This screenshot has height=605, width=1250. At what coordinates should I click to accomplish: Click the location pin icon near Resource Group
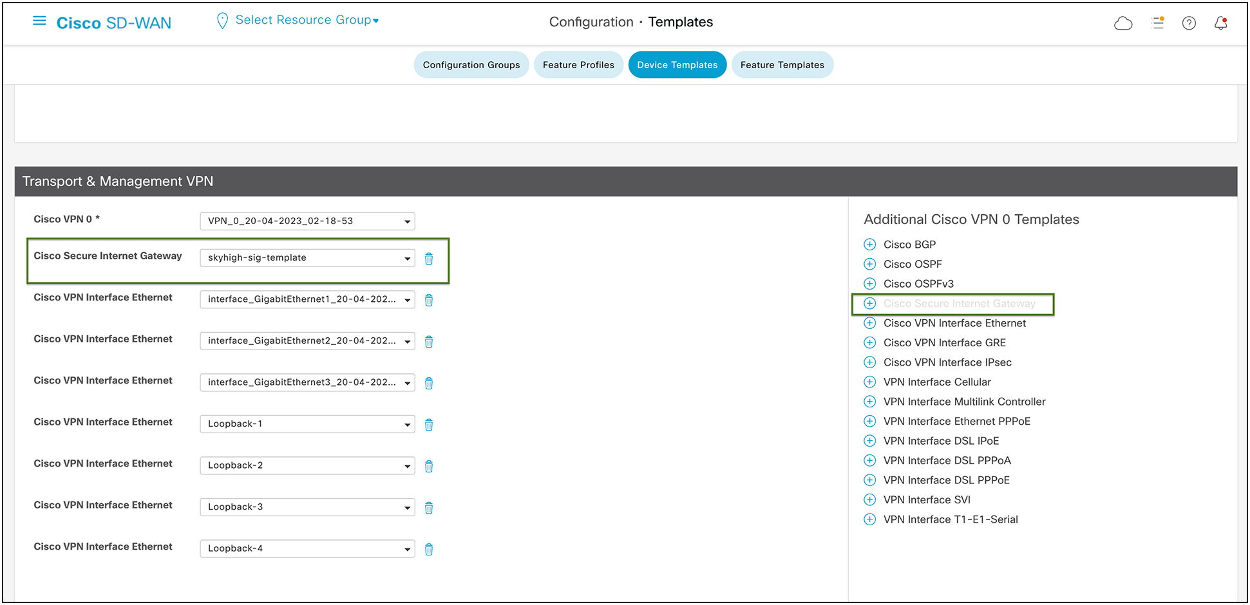coord(222,21)
